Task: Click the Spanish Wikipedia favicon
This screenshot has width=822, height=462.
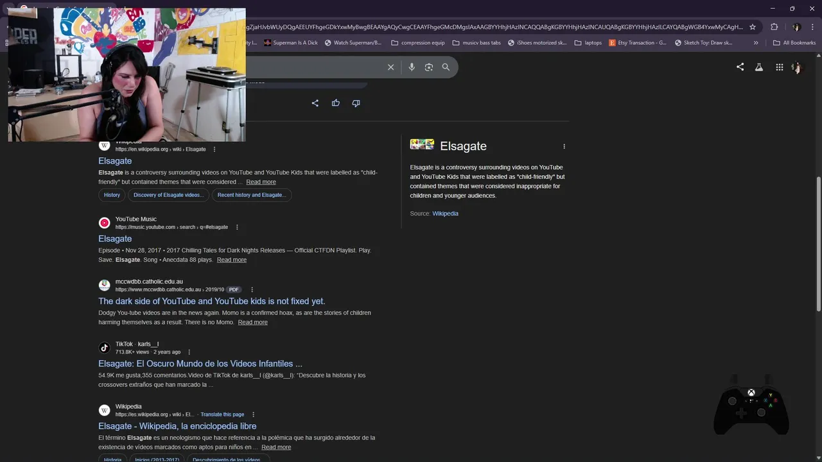Action: (104, 410)
